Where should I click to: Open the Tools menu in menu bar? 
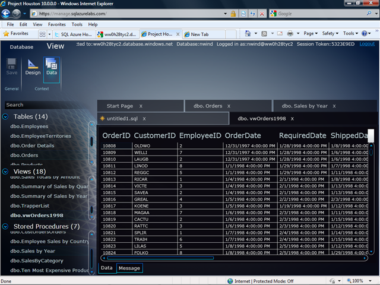point(77,24)
